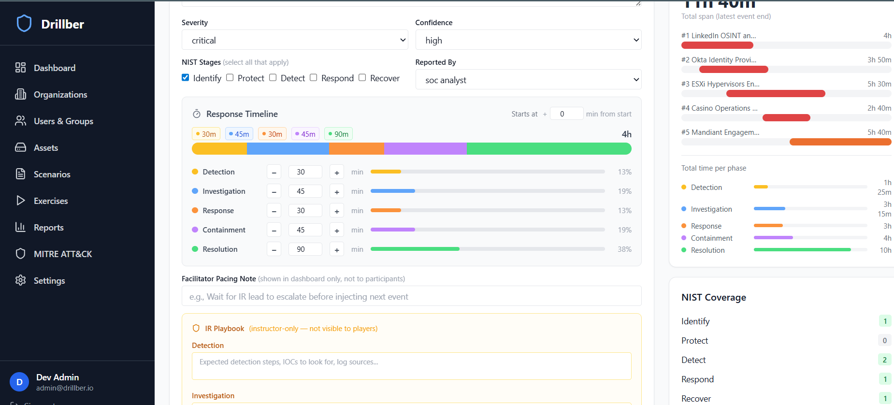This screenshot has width=894, height=405.
Task: Click the Organizations building icon
Action: [20, 94]
